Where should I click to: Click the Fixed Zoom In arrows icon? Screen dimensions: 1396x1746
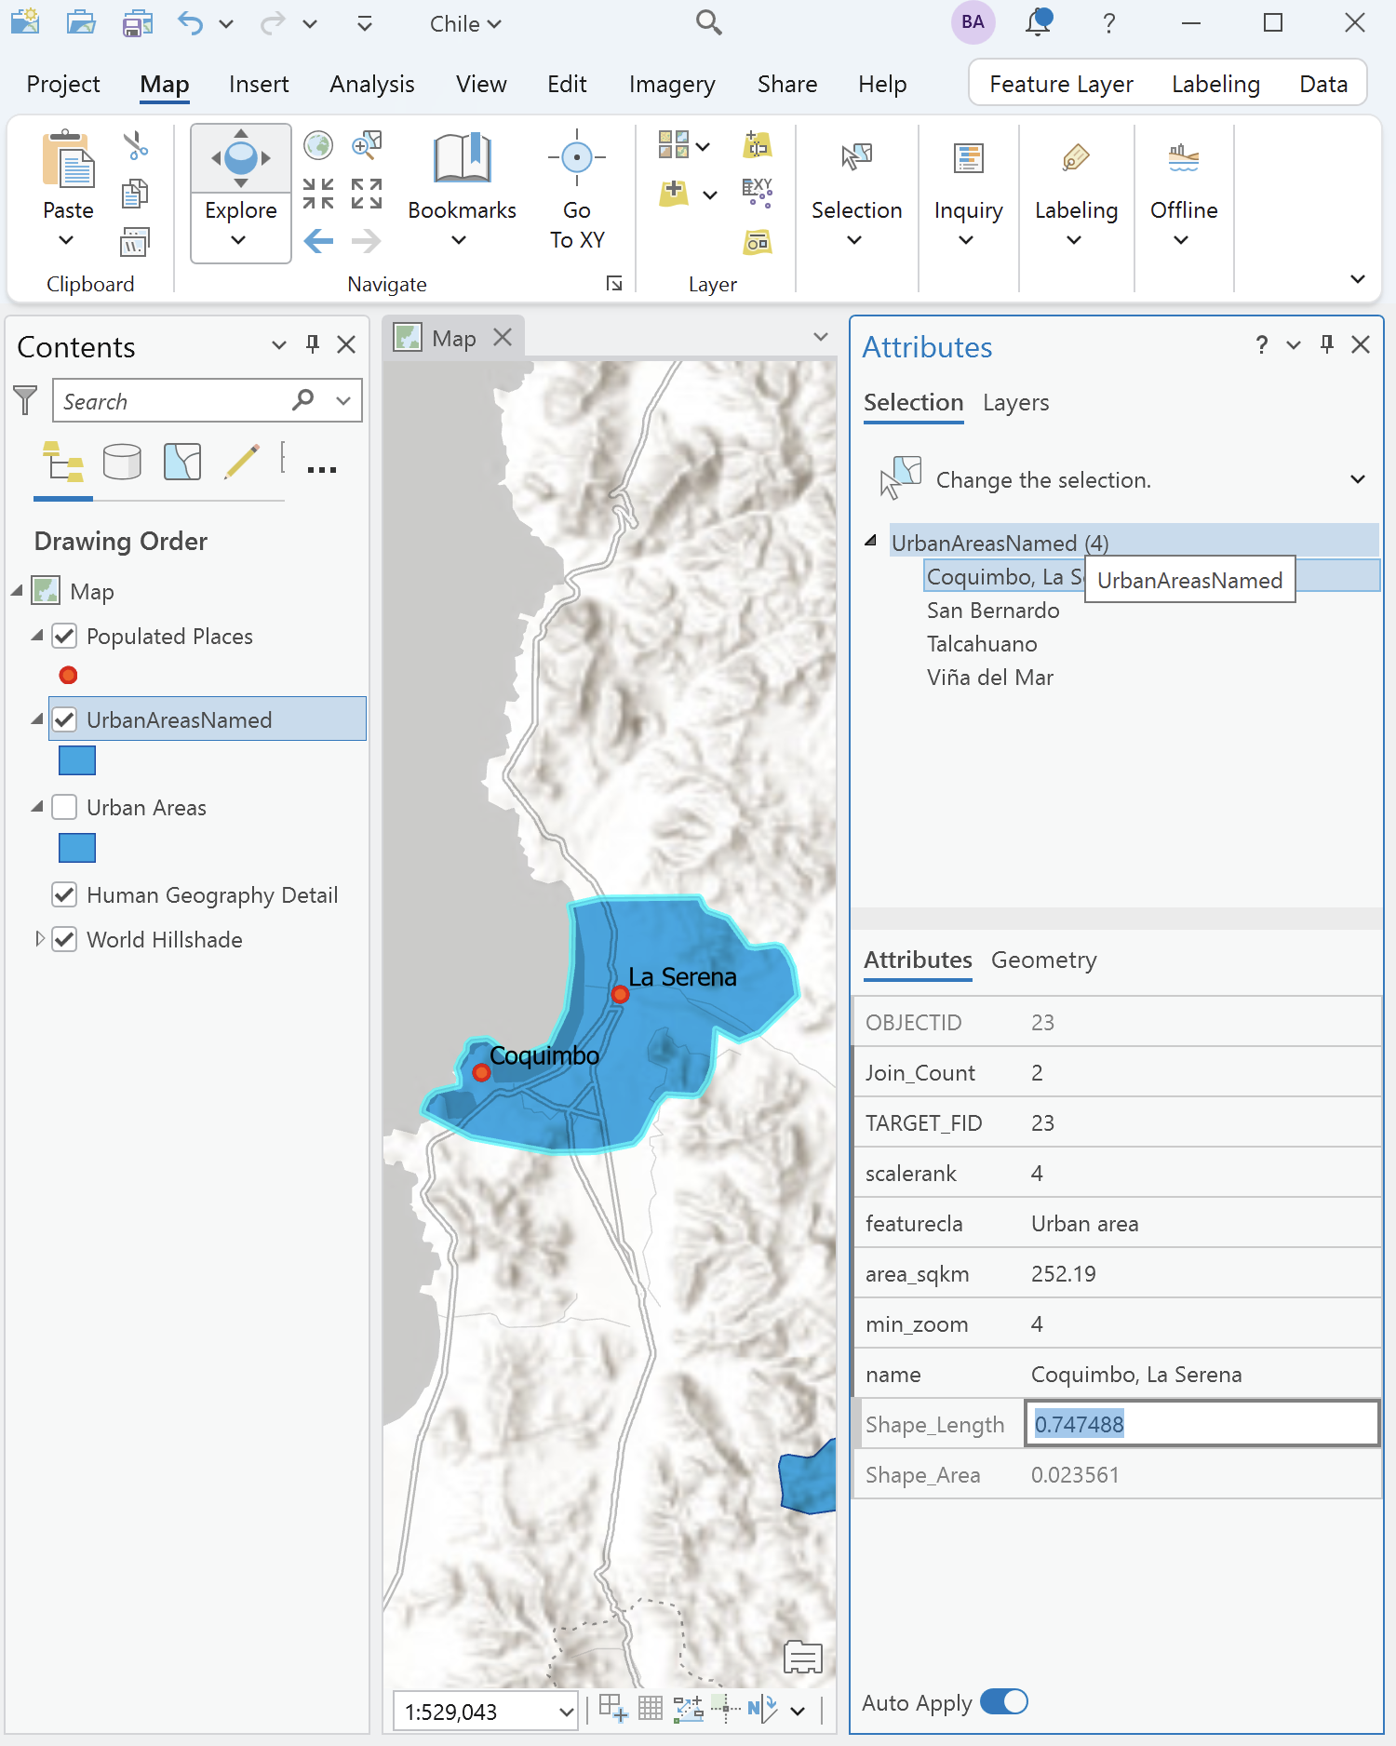[318, 194]
